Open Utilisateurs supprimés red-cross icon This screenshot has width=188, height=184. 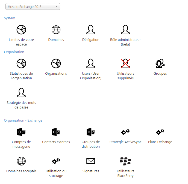point(125,64)
